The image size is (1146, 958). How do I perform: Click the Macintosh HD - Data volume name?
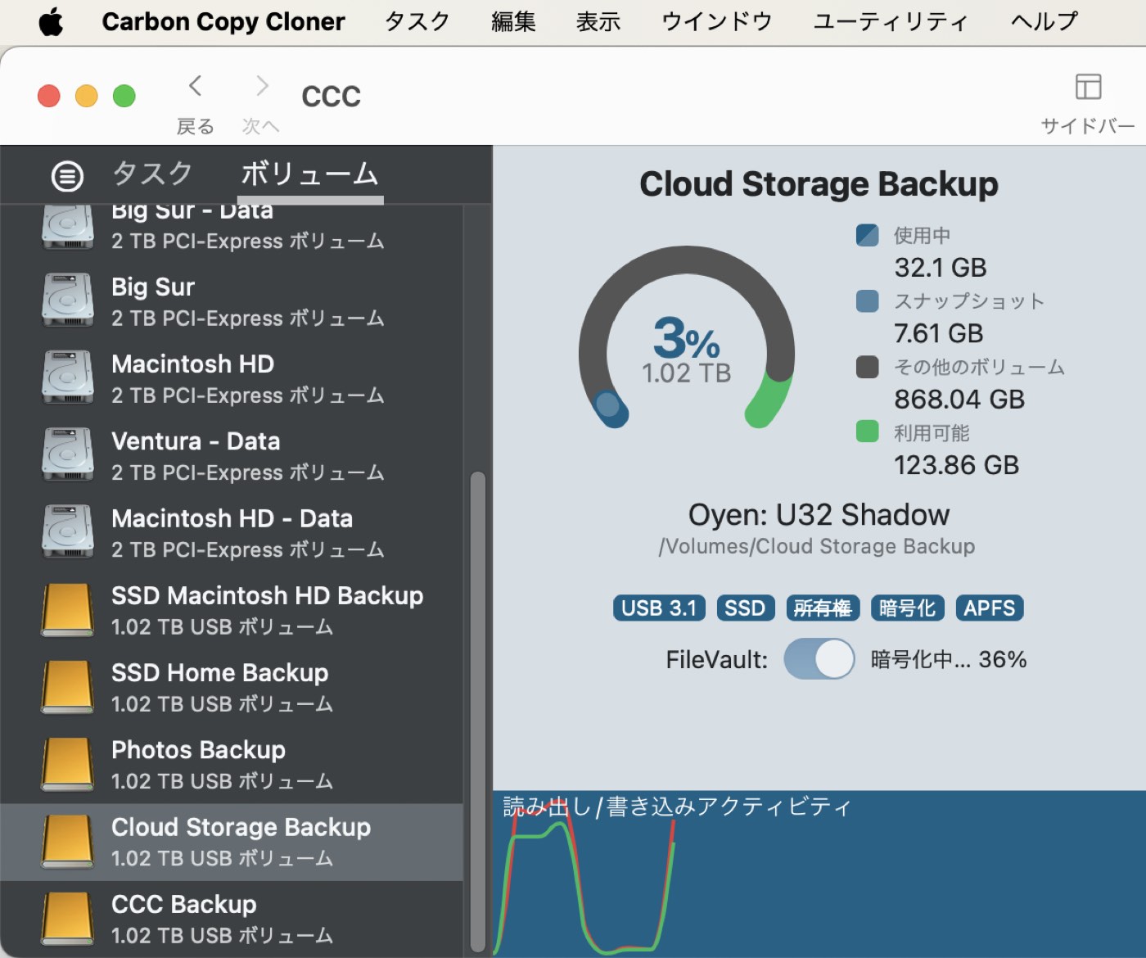tap(232, 518)
